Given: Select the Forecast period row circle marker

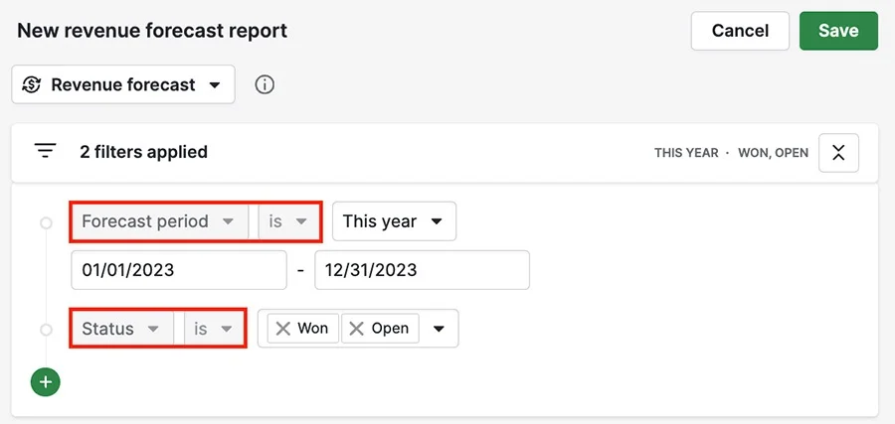Looking at the screenshot, I should [46, 222].
